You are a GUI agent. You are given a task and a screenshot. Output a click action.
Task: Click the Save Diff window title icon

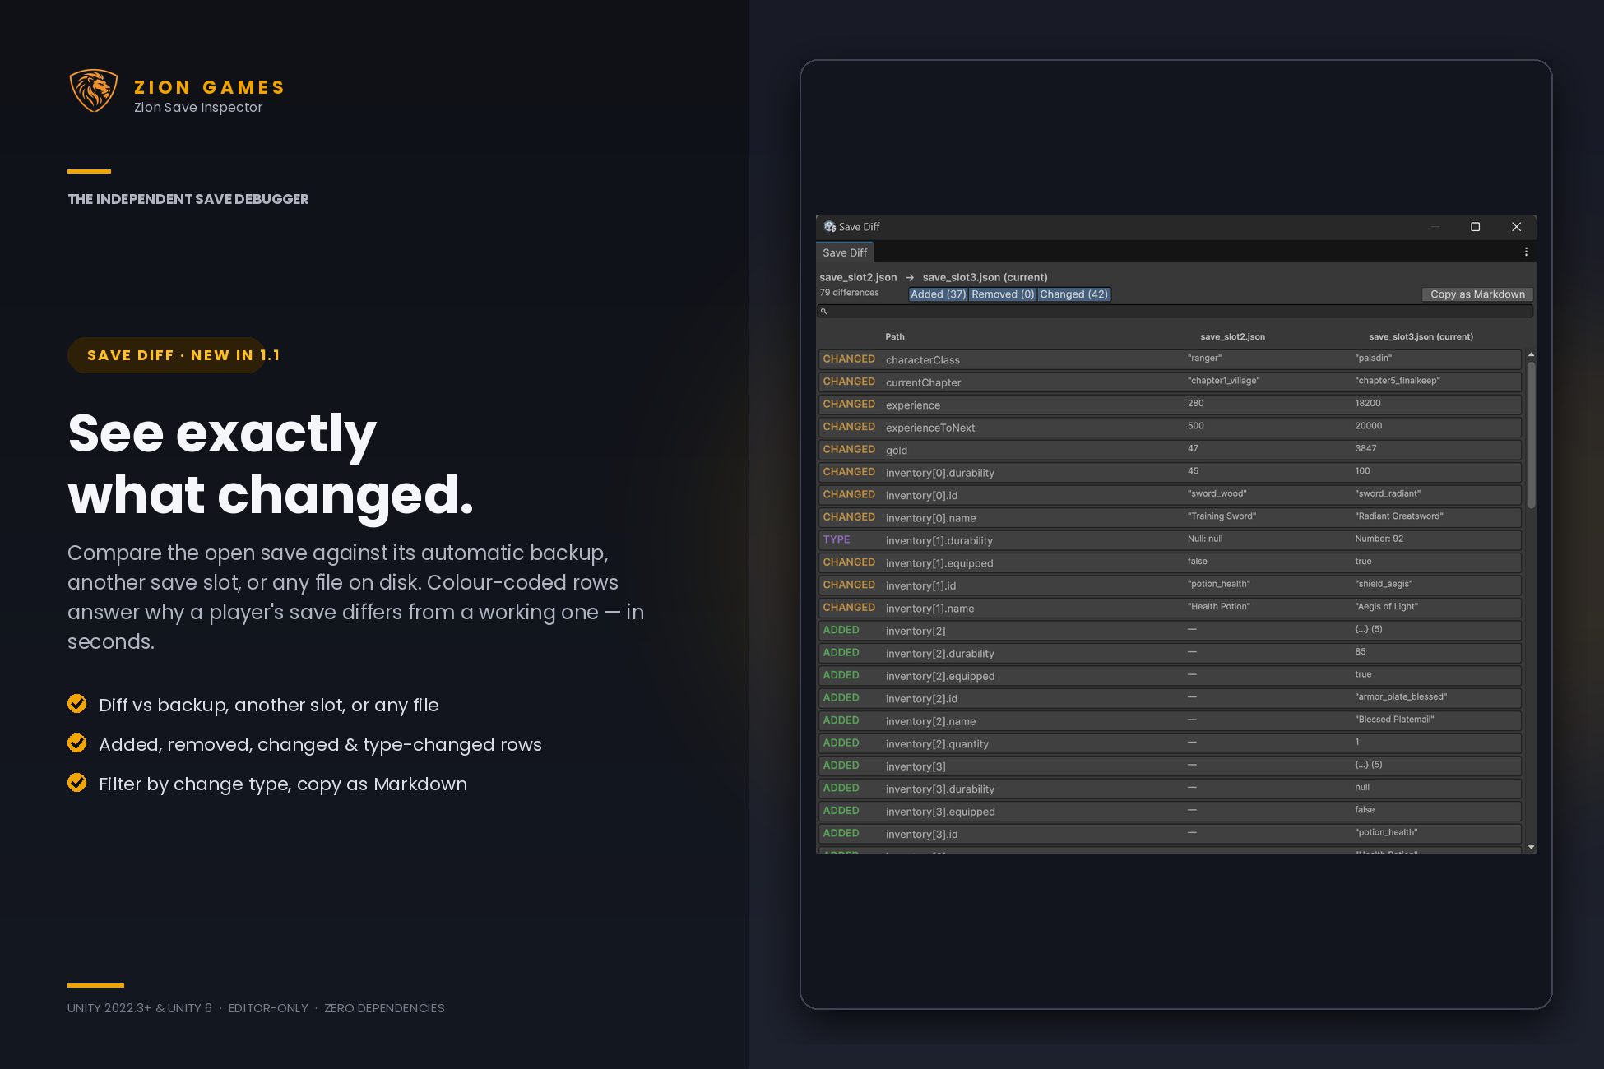click(830, 227)
